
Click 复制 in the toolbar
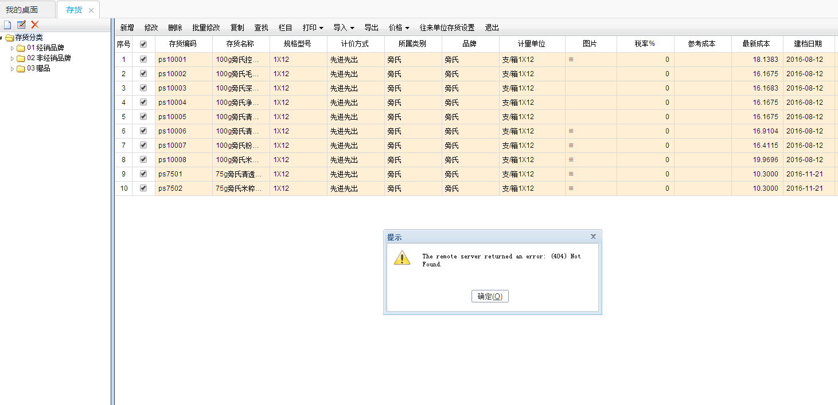237,27
